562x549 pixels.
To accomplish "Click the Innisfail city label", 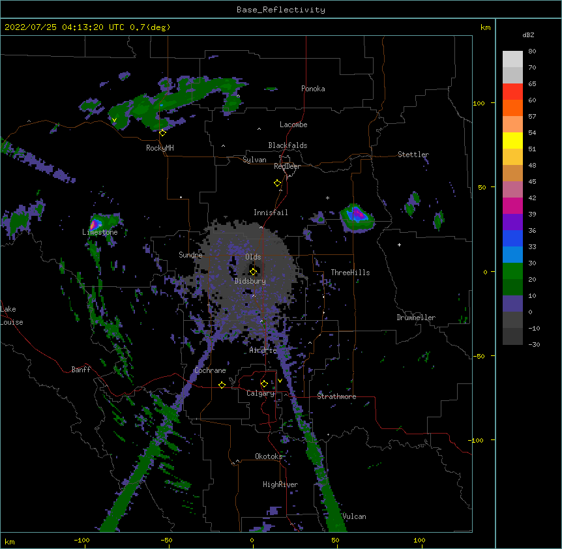I will coord(271,213).
